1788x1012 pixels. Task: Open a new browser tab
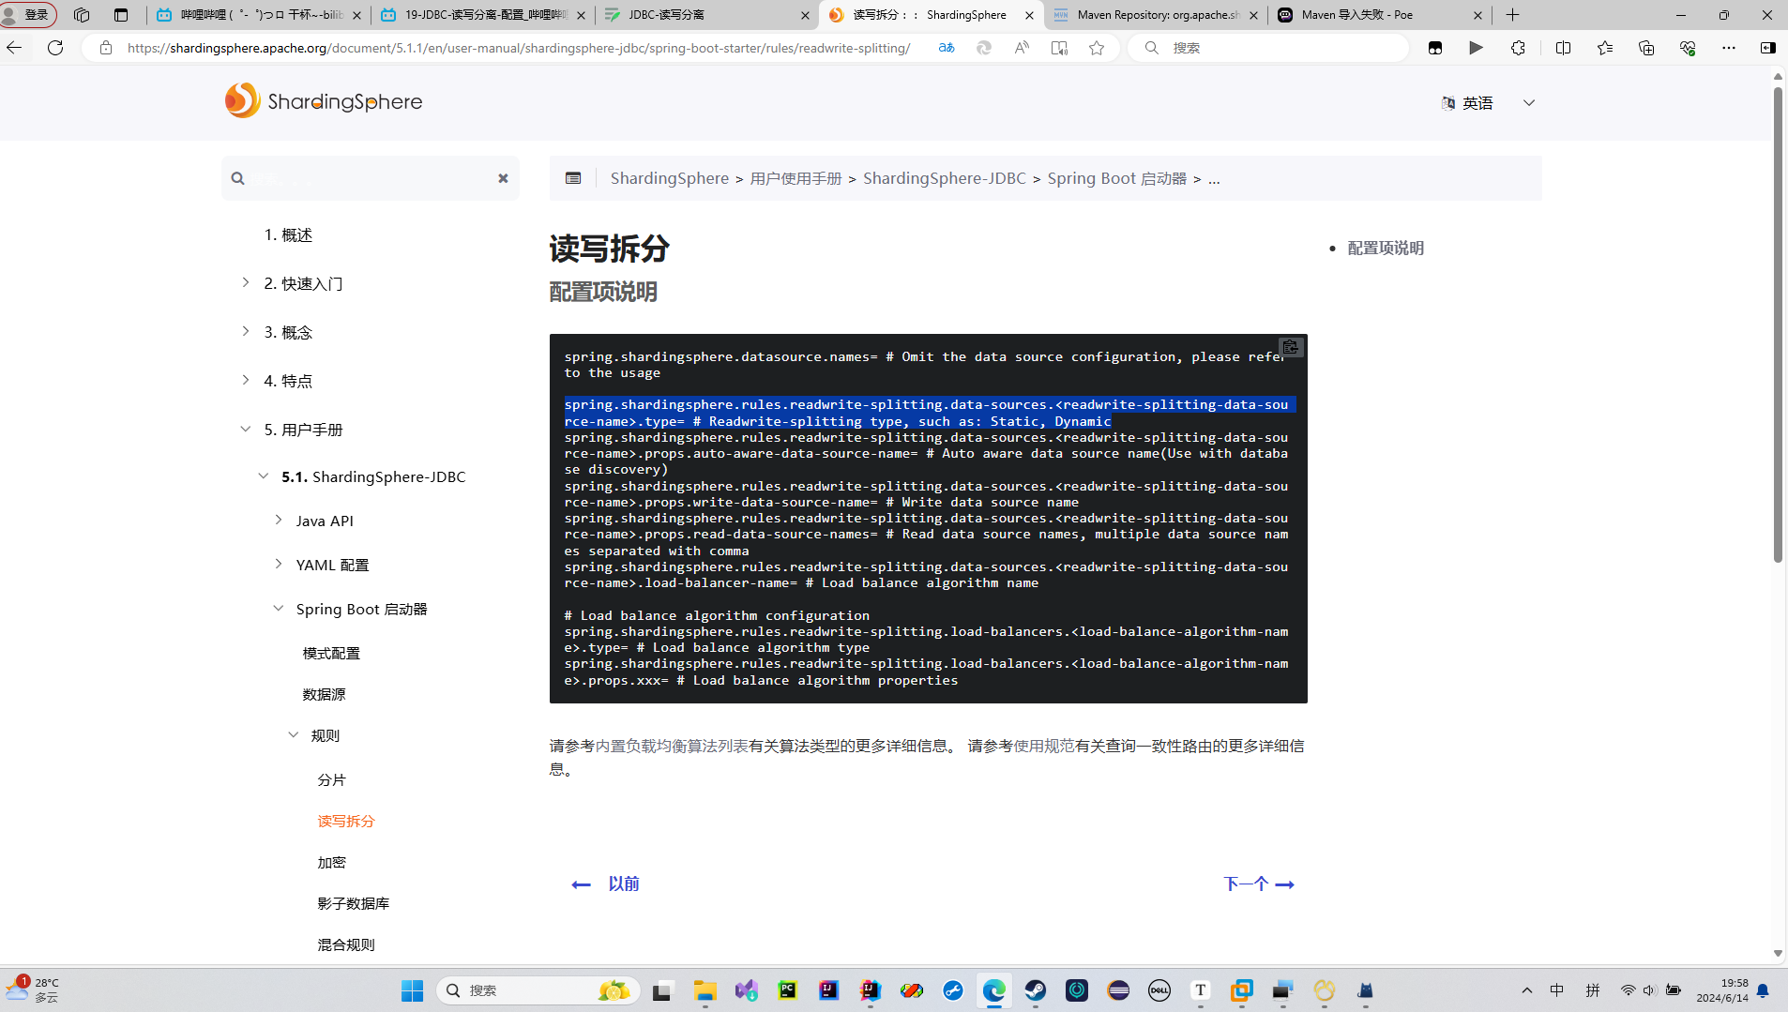[1512, 15]
